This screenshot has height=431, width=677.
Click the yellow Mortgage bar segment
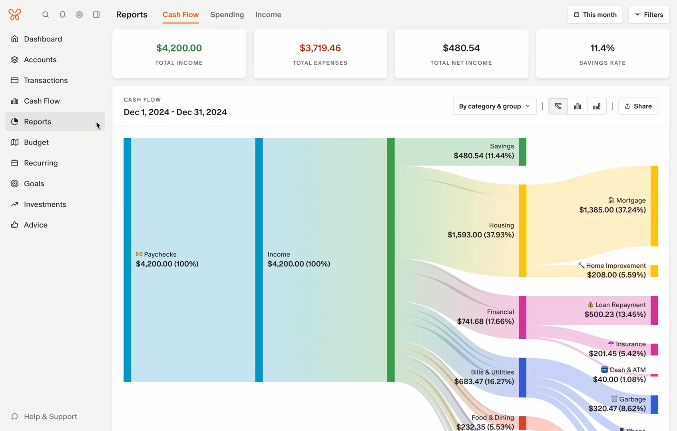tap(654, 206)
